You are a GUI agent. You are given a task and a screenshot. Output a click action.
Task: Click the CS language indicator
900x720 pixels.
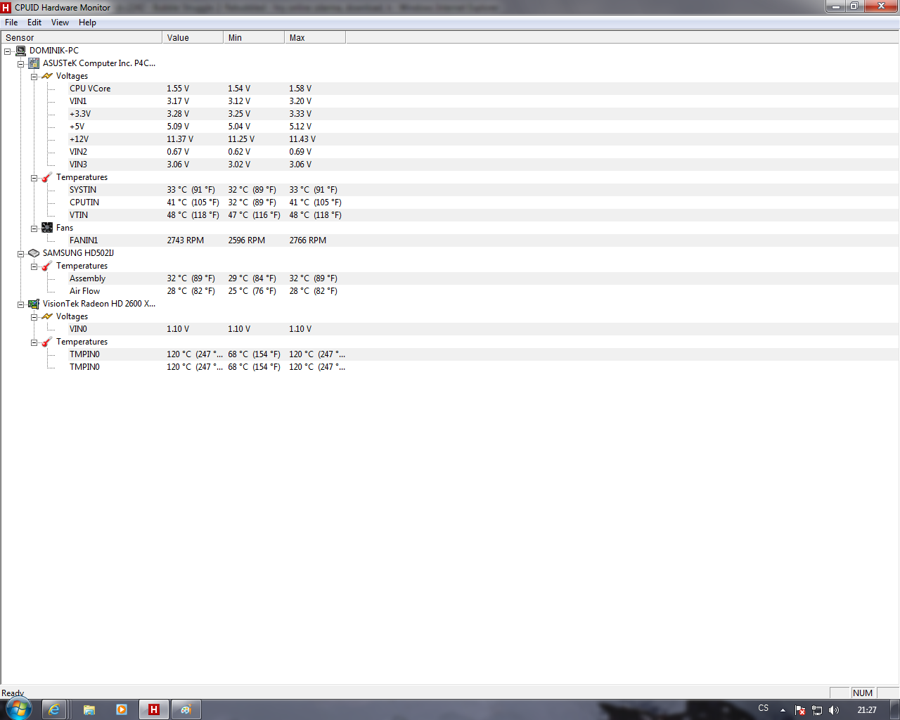(x=764, y=708)
